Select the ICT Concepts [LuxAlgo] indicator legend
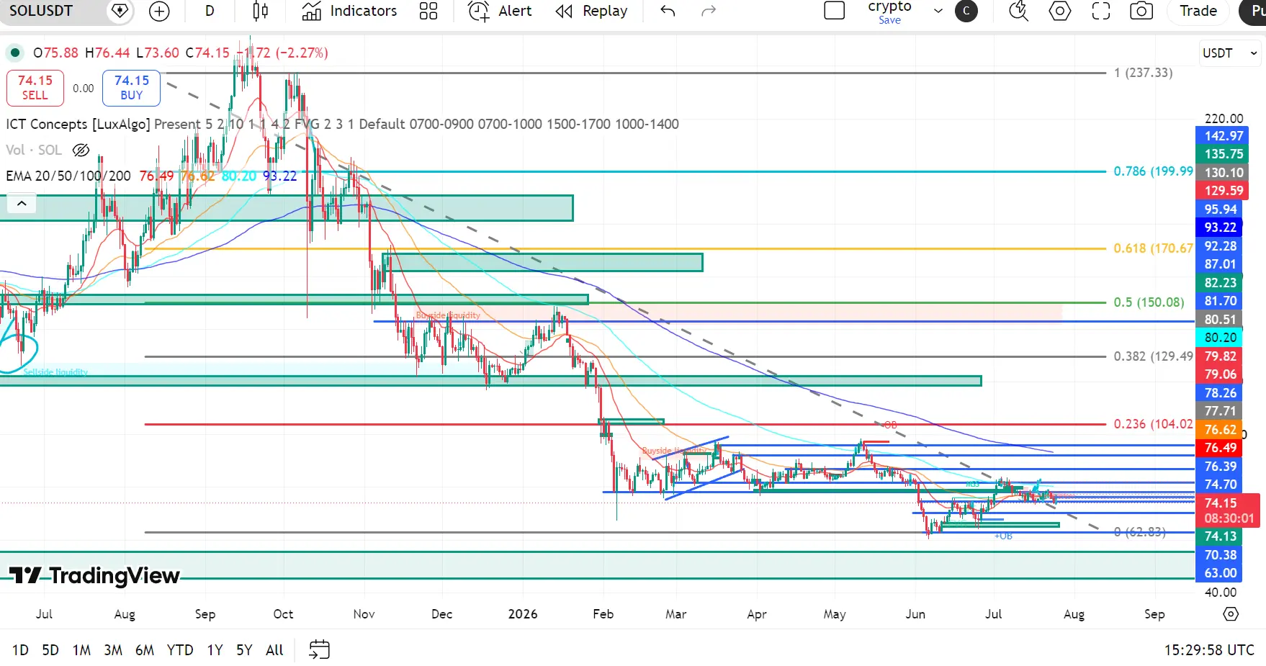 pos(78,124)
